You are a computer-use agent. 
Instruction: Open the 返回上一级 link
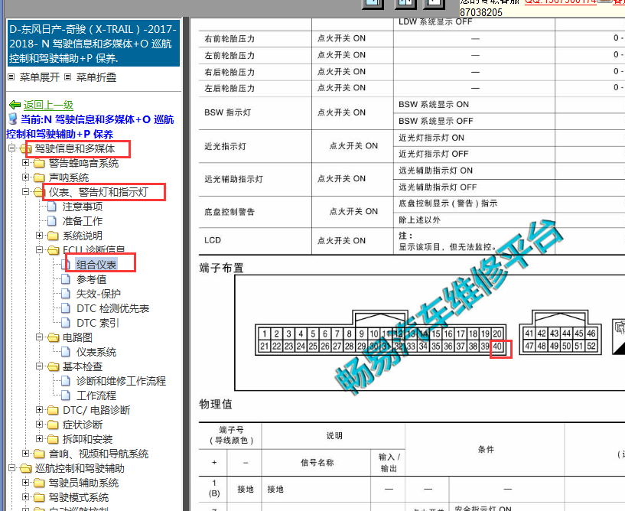(48, 105)
